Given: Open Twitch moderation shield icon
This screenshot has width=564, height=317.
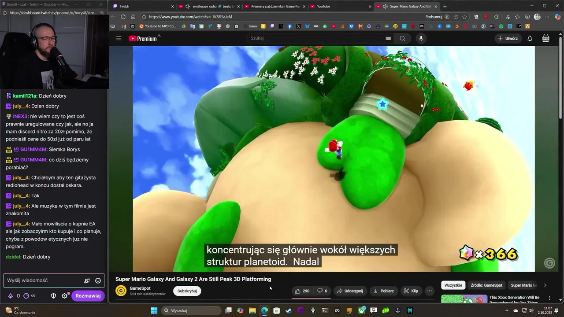Looking at the screenshot, I should point(54,296).
